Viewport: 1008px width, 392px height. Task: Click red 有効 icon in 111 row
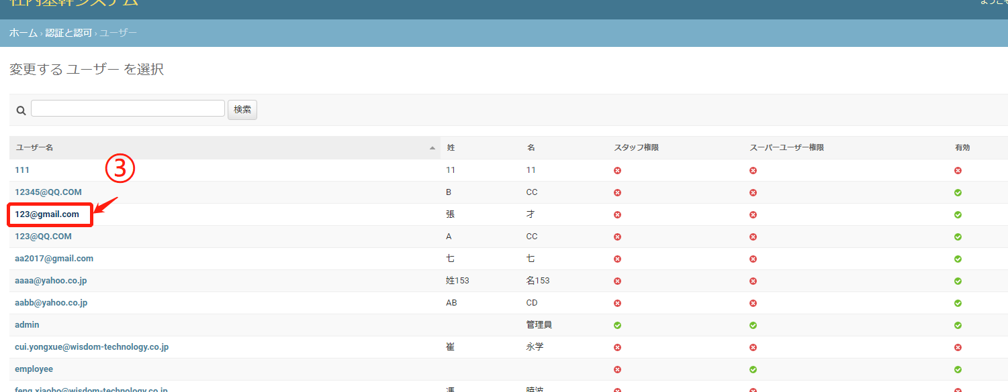pos(958,170)
